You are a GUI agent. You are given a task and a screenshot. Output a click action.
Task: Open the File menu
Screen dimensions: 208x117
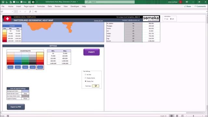(x=3, y=6)
